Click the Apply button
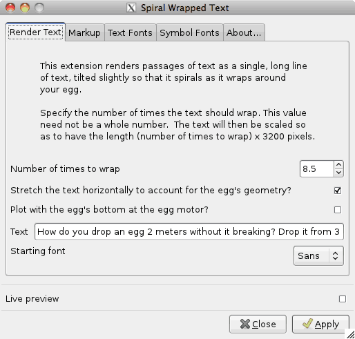The image size is (355, 339). (320, 324)
